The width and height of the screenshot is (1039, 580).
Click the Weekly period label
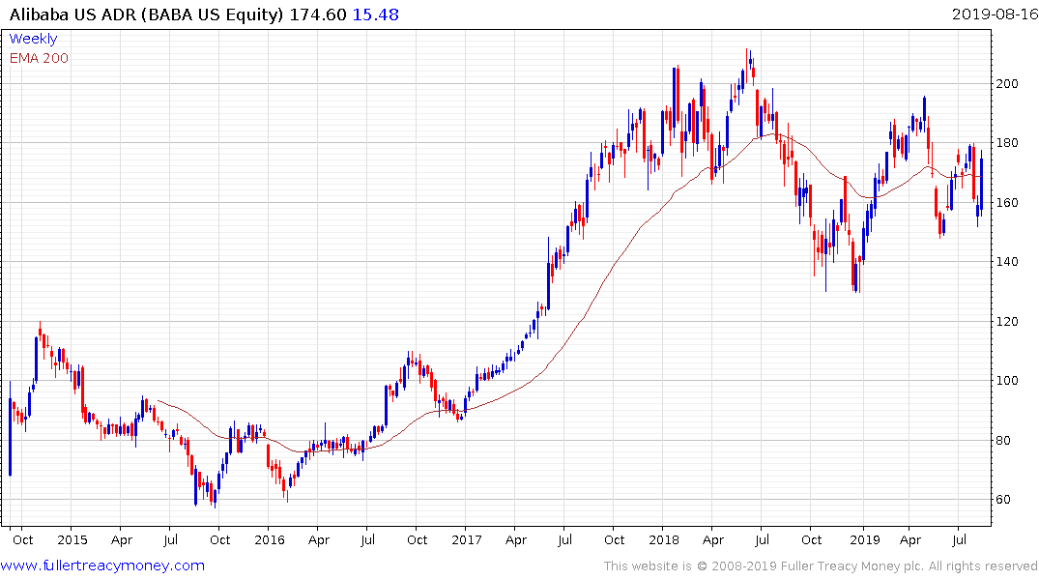coord(33,39)
